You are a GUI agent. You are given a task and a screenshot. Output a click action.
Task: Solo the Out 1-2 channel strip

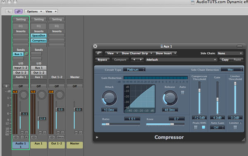click(63, 132)
